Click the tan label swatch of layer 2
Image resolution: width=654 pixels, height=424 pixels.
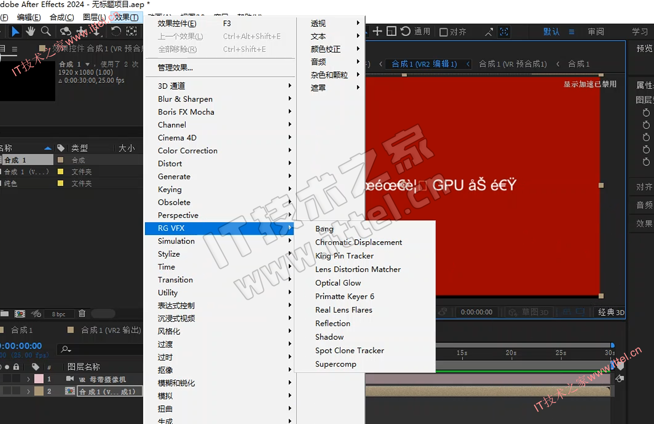(39, 391)
